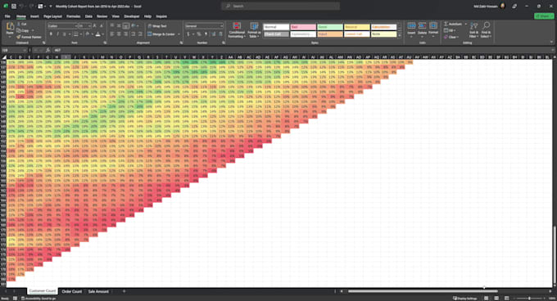
Task: Apply the Good cell style
Action: [x=330, y=27]
